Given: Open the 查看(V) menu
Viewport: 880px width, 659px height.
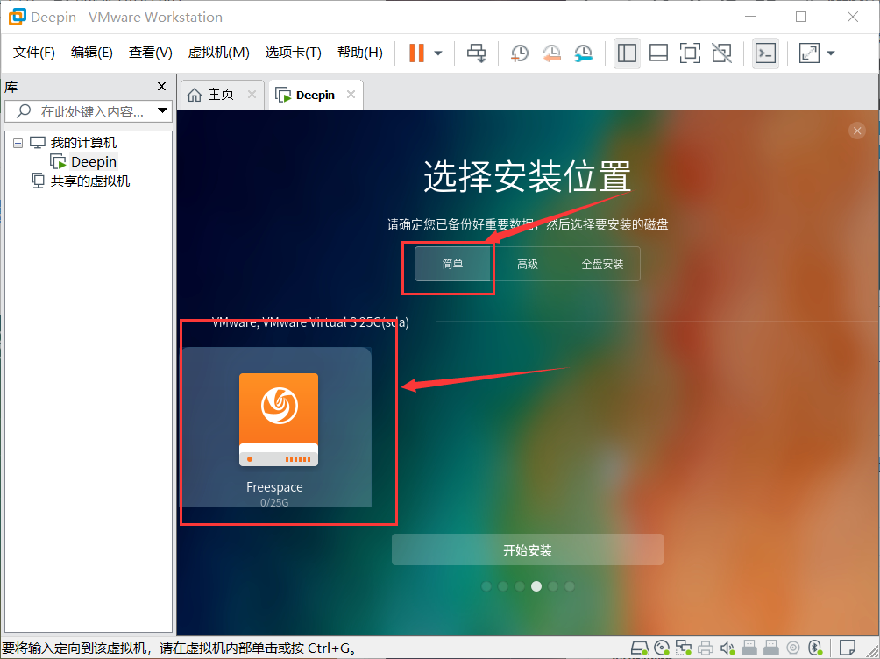Looking at the screenshot, I should 151,53.
